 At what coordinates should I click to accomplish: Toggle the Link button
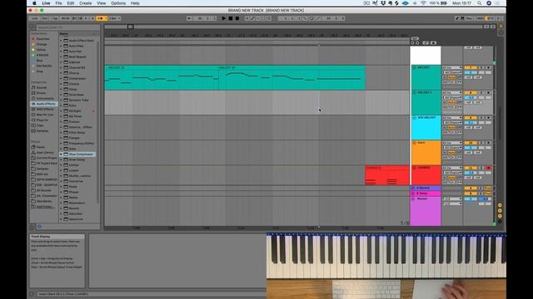[35, 18]
